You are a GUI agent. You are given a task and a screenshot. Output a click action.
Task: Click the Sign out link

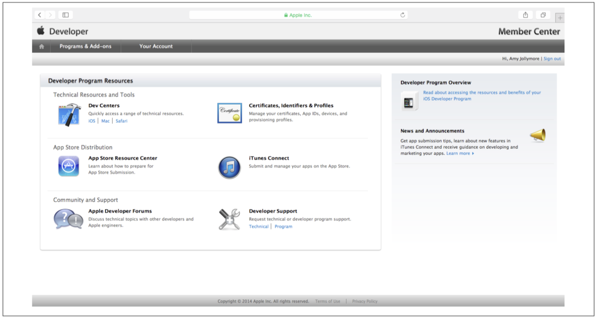pyautogui.click(x=552, y=59)
